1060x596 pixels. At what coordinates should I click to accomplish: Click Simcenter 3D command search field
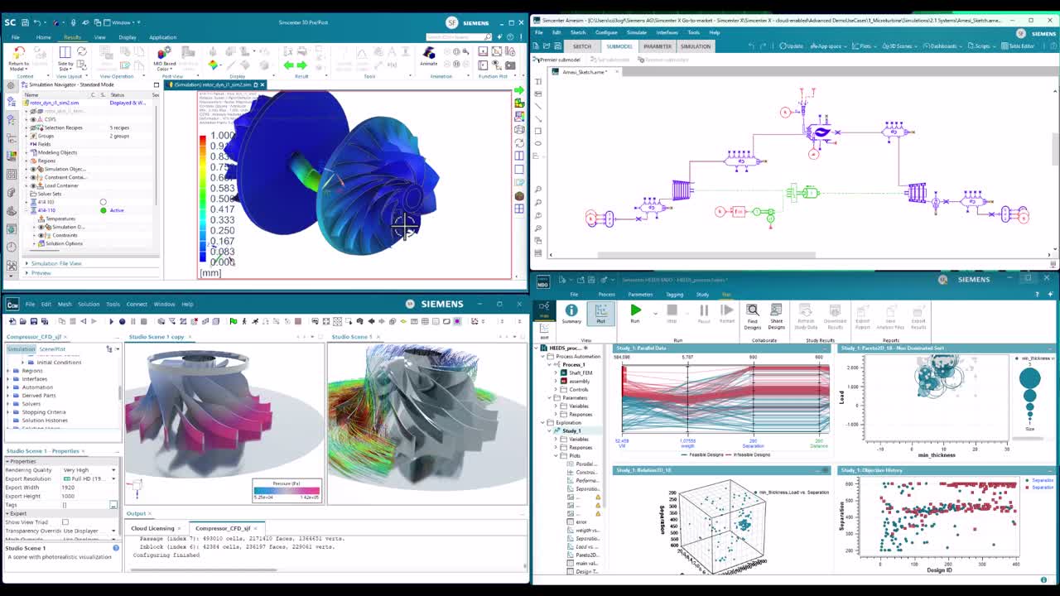coord(460,37)
